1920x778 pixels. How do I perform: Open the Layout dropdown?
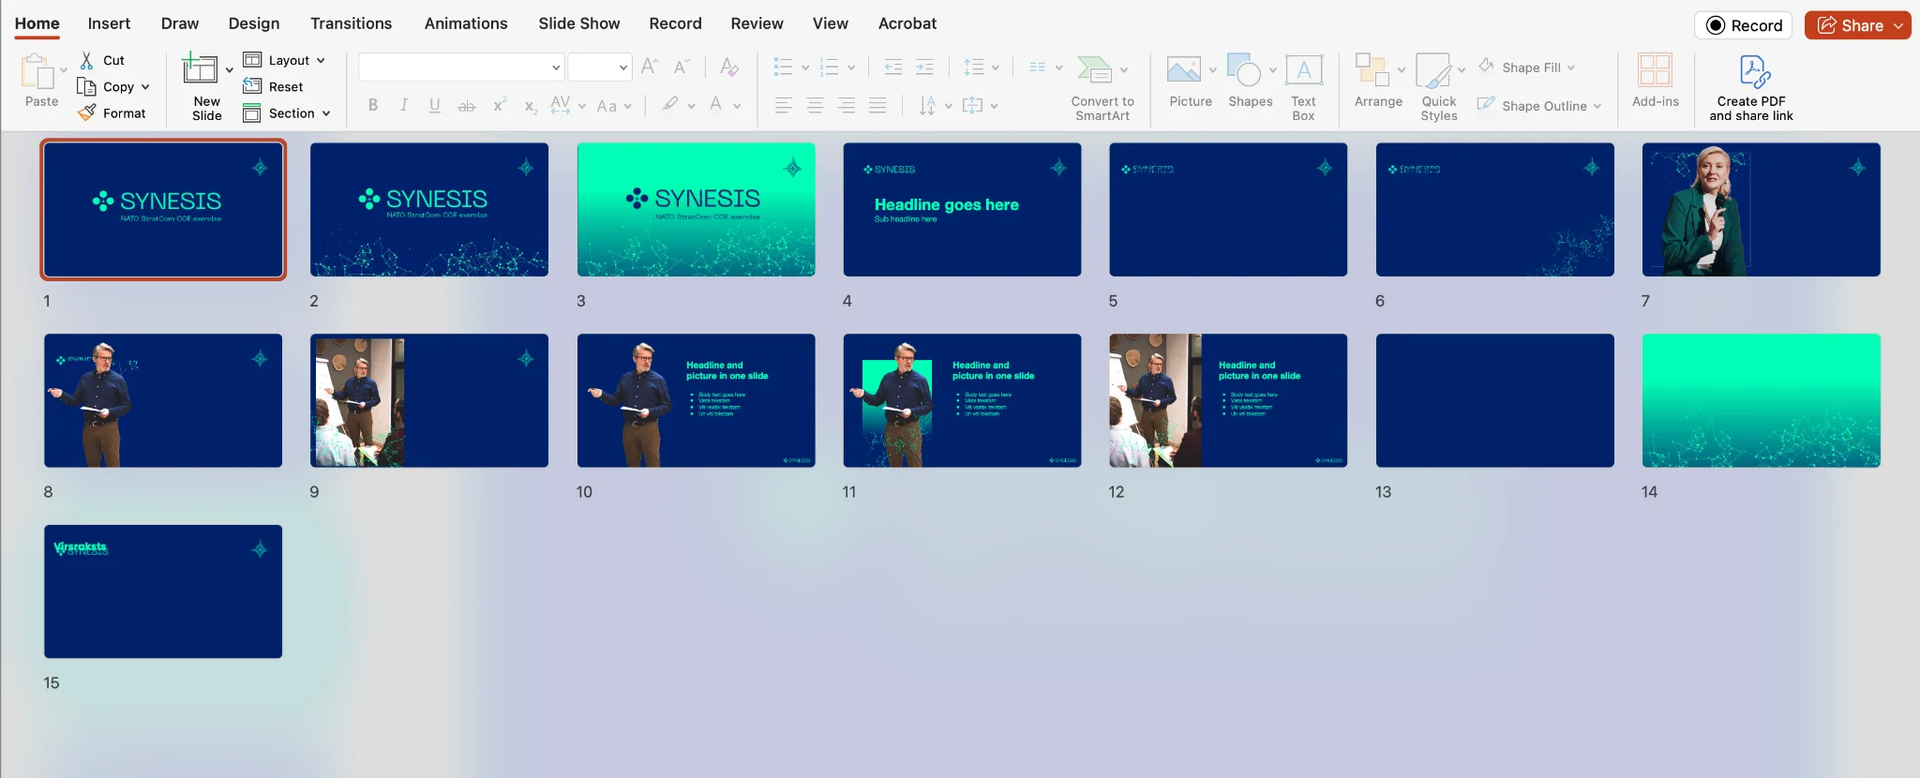tap(284, 60)
